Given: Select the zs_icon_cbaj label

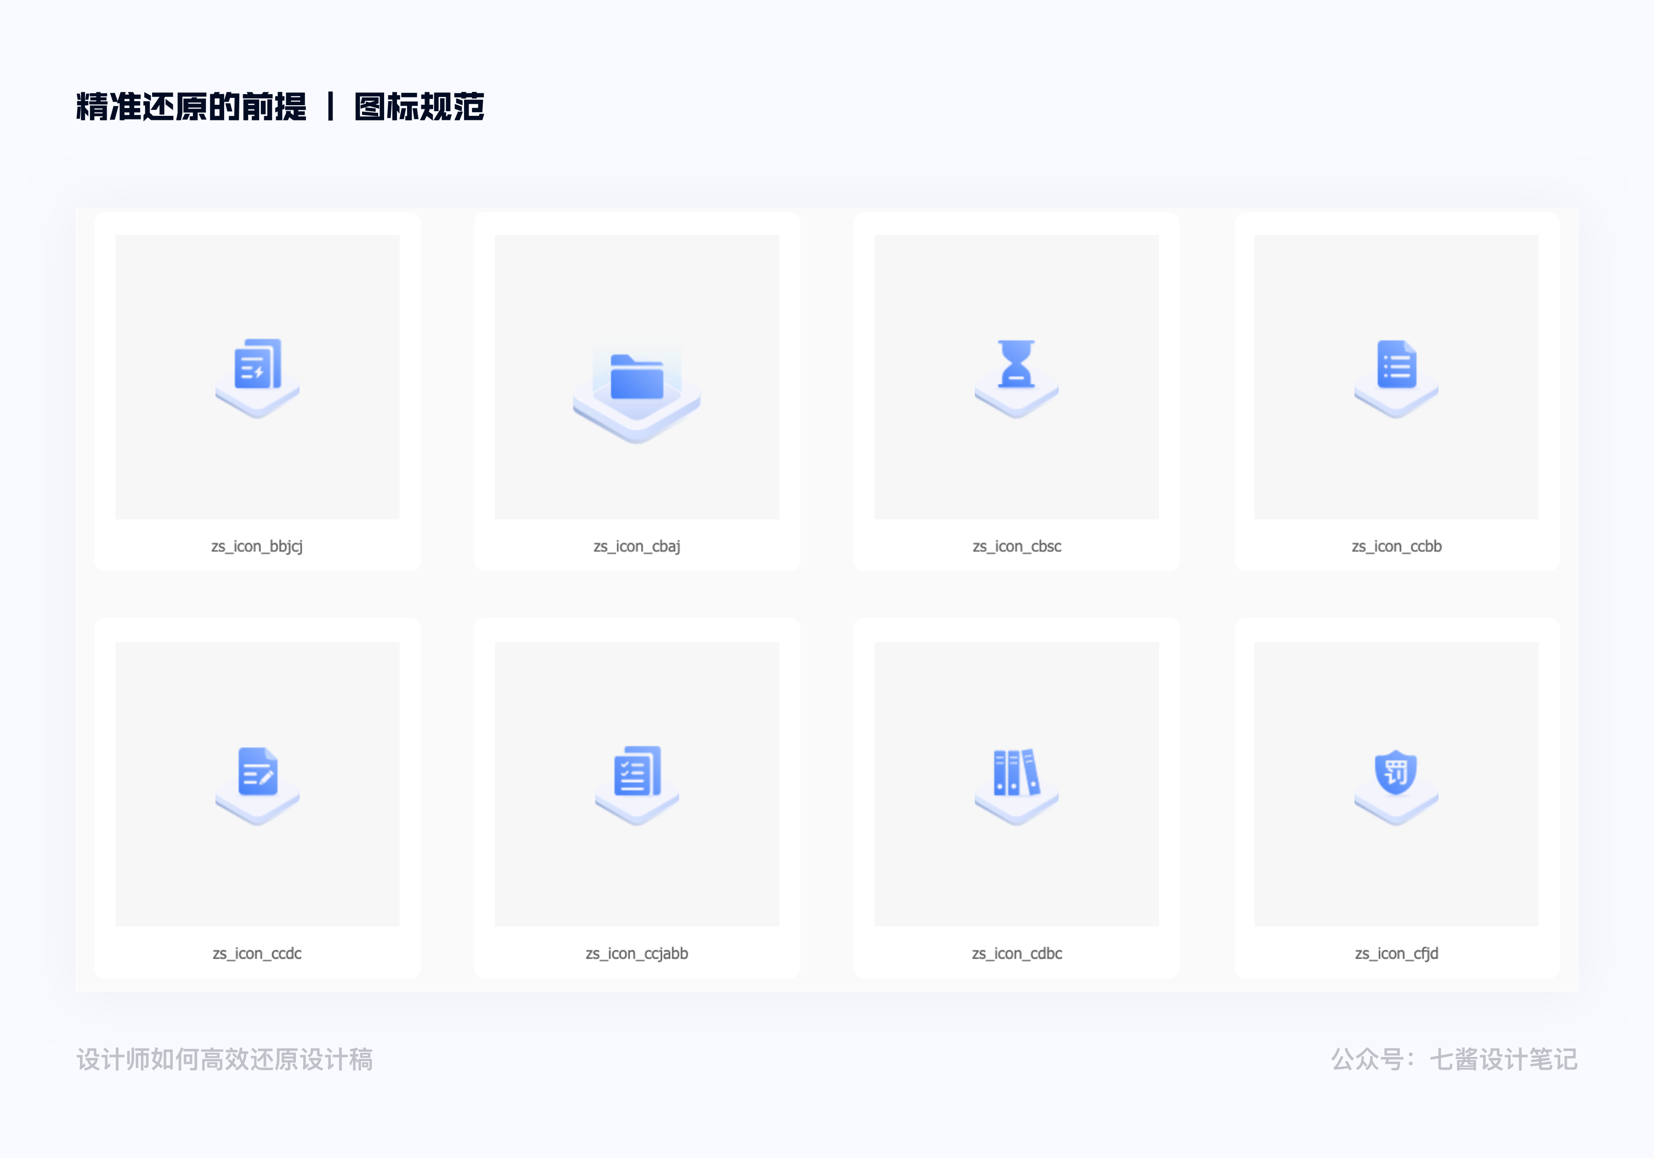Looking at the screenshot, I should click(x=637, y=546).
